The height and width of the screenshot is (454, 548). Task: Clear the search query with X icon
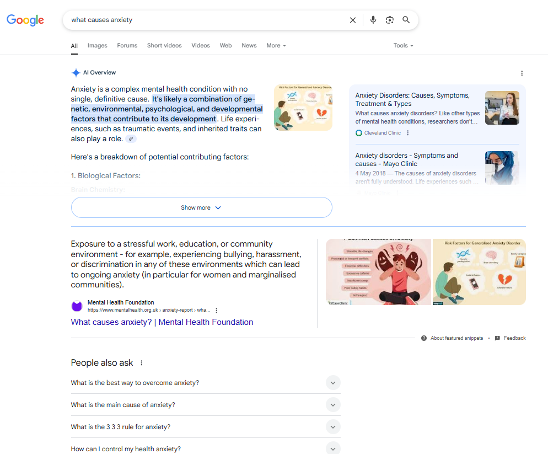click(353, 20)
